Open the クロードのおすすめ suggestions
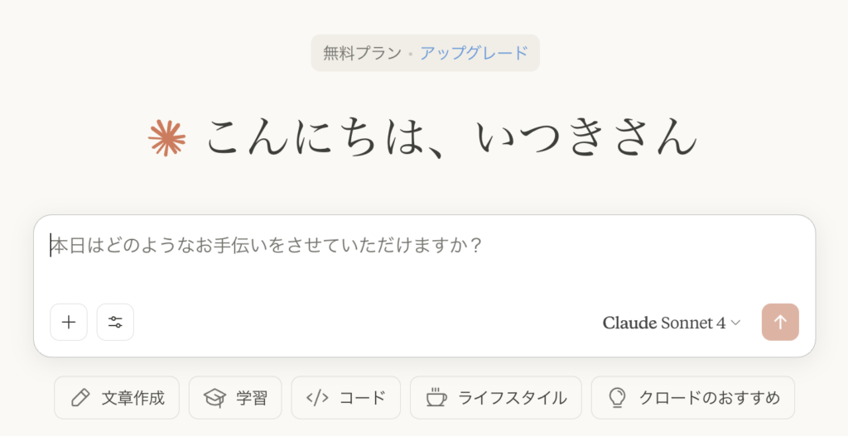The image size is (848, 436). (x=693, y=398)
